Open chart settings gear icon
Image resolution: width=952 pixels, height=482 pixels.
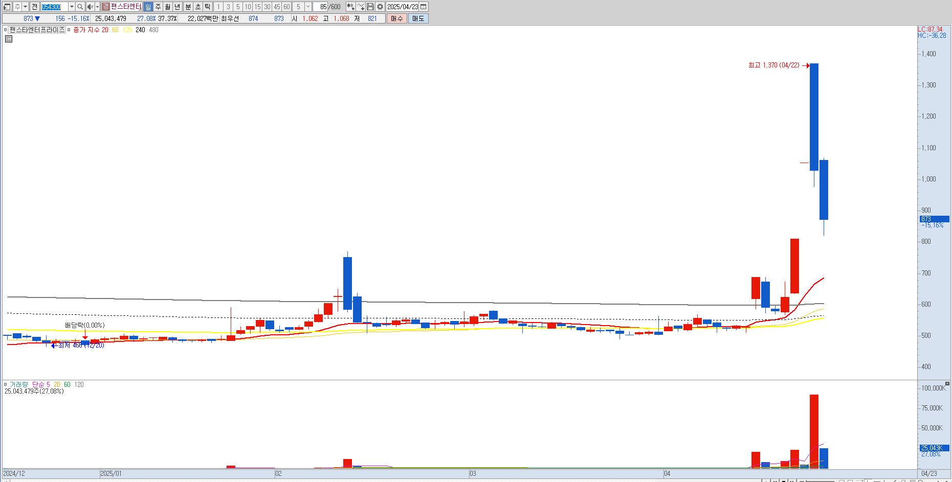click(x=380, y=7)
